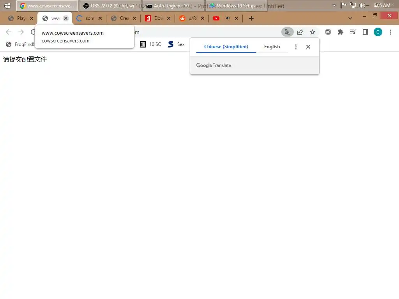Open the S-icon bookmark in bookmarks bar
The image size is (399, 299).
point(176,44)
